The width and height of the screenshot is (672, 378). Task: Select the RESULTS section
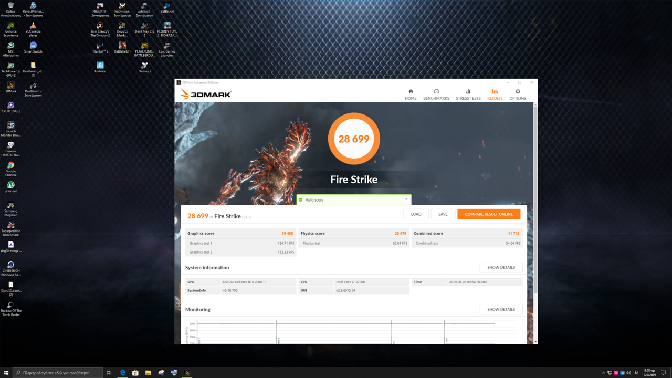click(x=495, y=94)
